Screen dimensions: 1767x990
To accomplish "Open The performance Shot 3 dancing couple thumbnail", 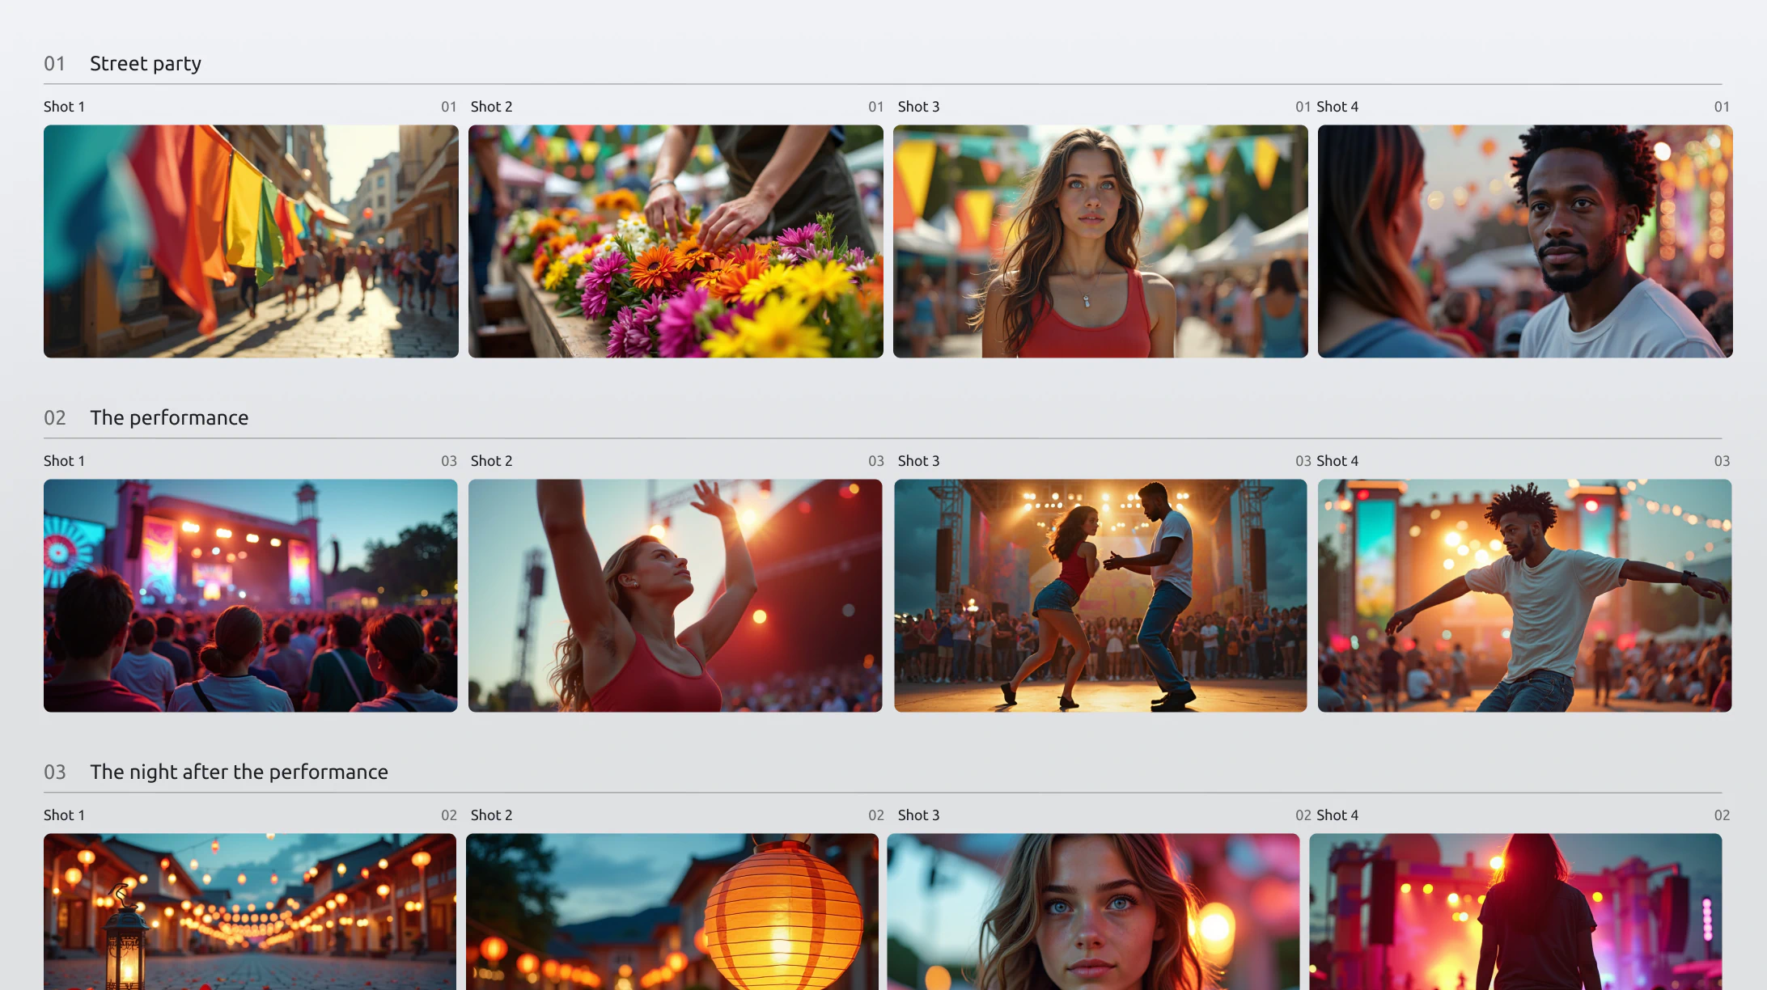I will [x=1100, y=595].
